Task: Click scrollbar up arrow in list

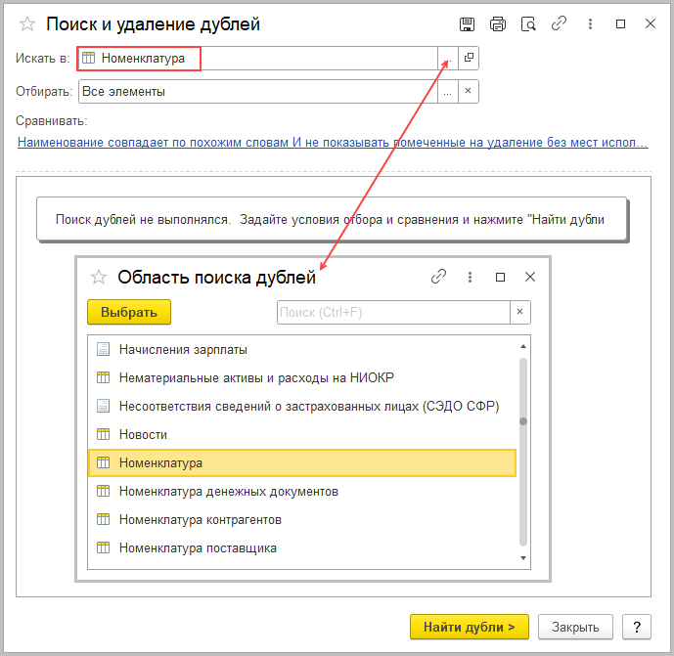Action: tap(523, 346)
